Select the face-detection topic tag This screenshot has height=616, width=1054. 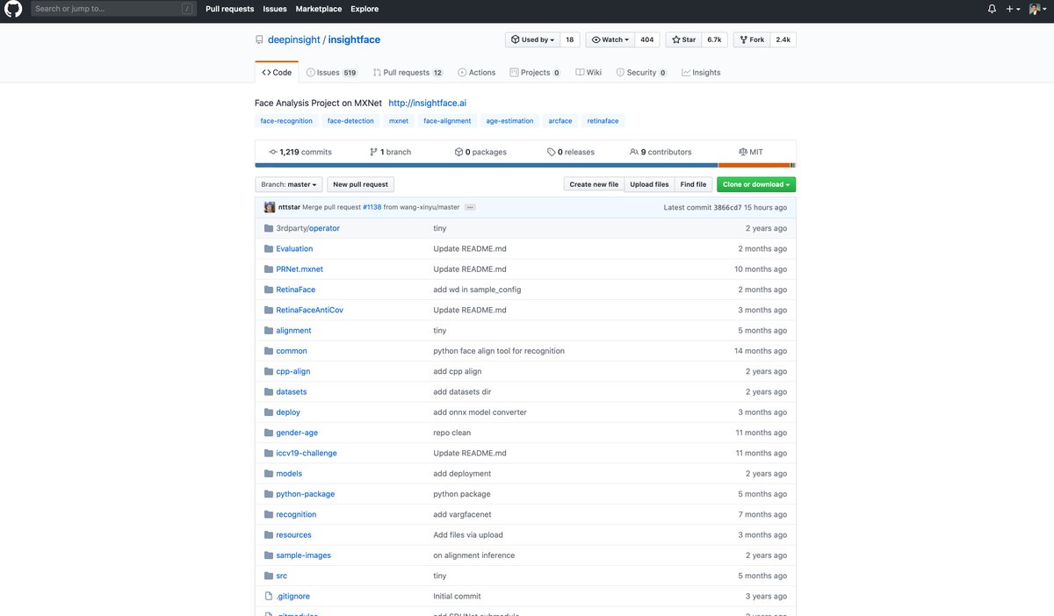pyautogui.click(x=350, y=121)
